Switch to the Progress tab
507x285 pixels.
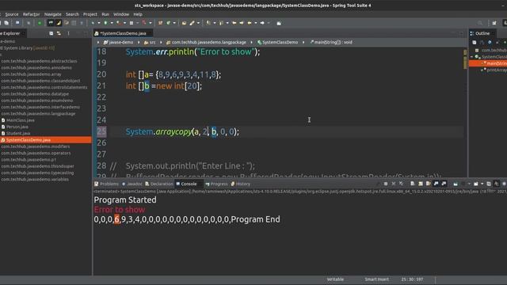point(216,184)
